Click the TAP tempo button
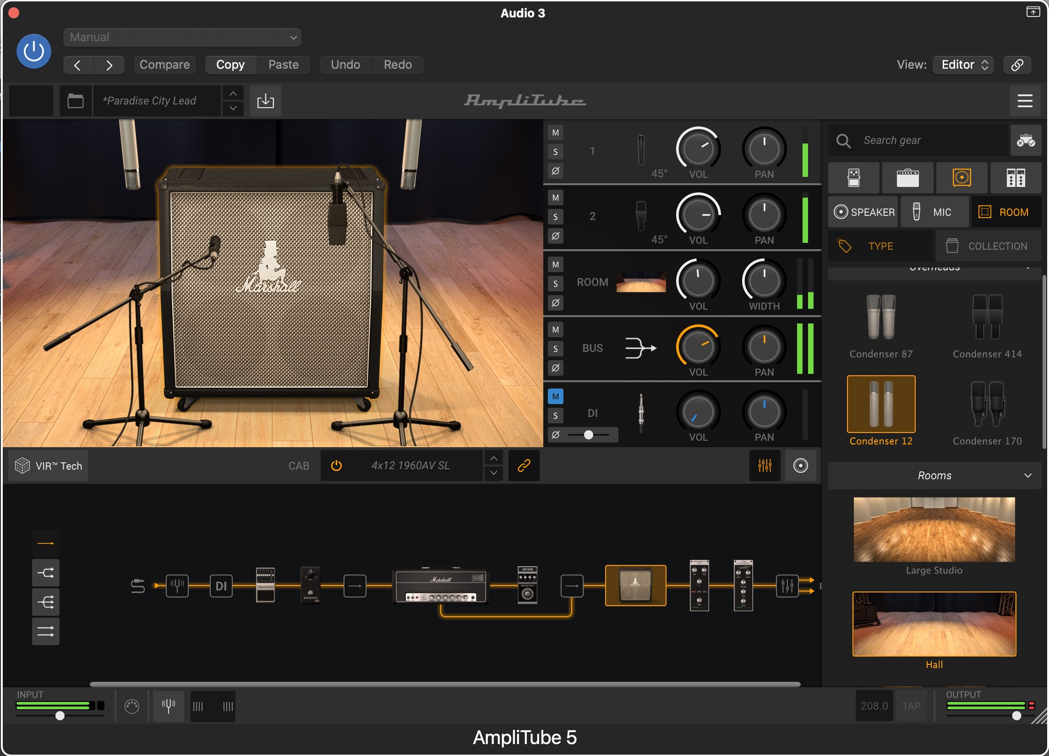 911,706
